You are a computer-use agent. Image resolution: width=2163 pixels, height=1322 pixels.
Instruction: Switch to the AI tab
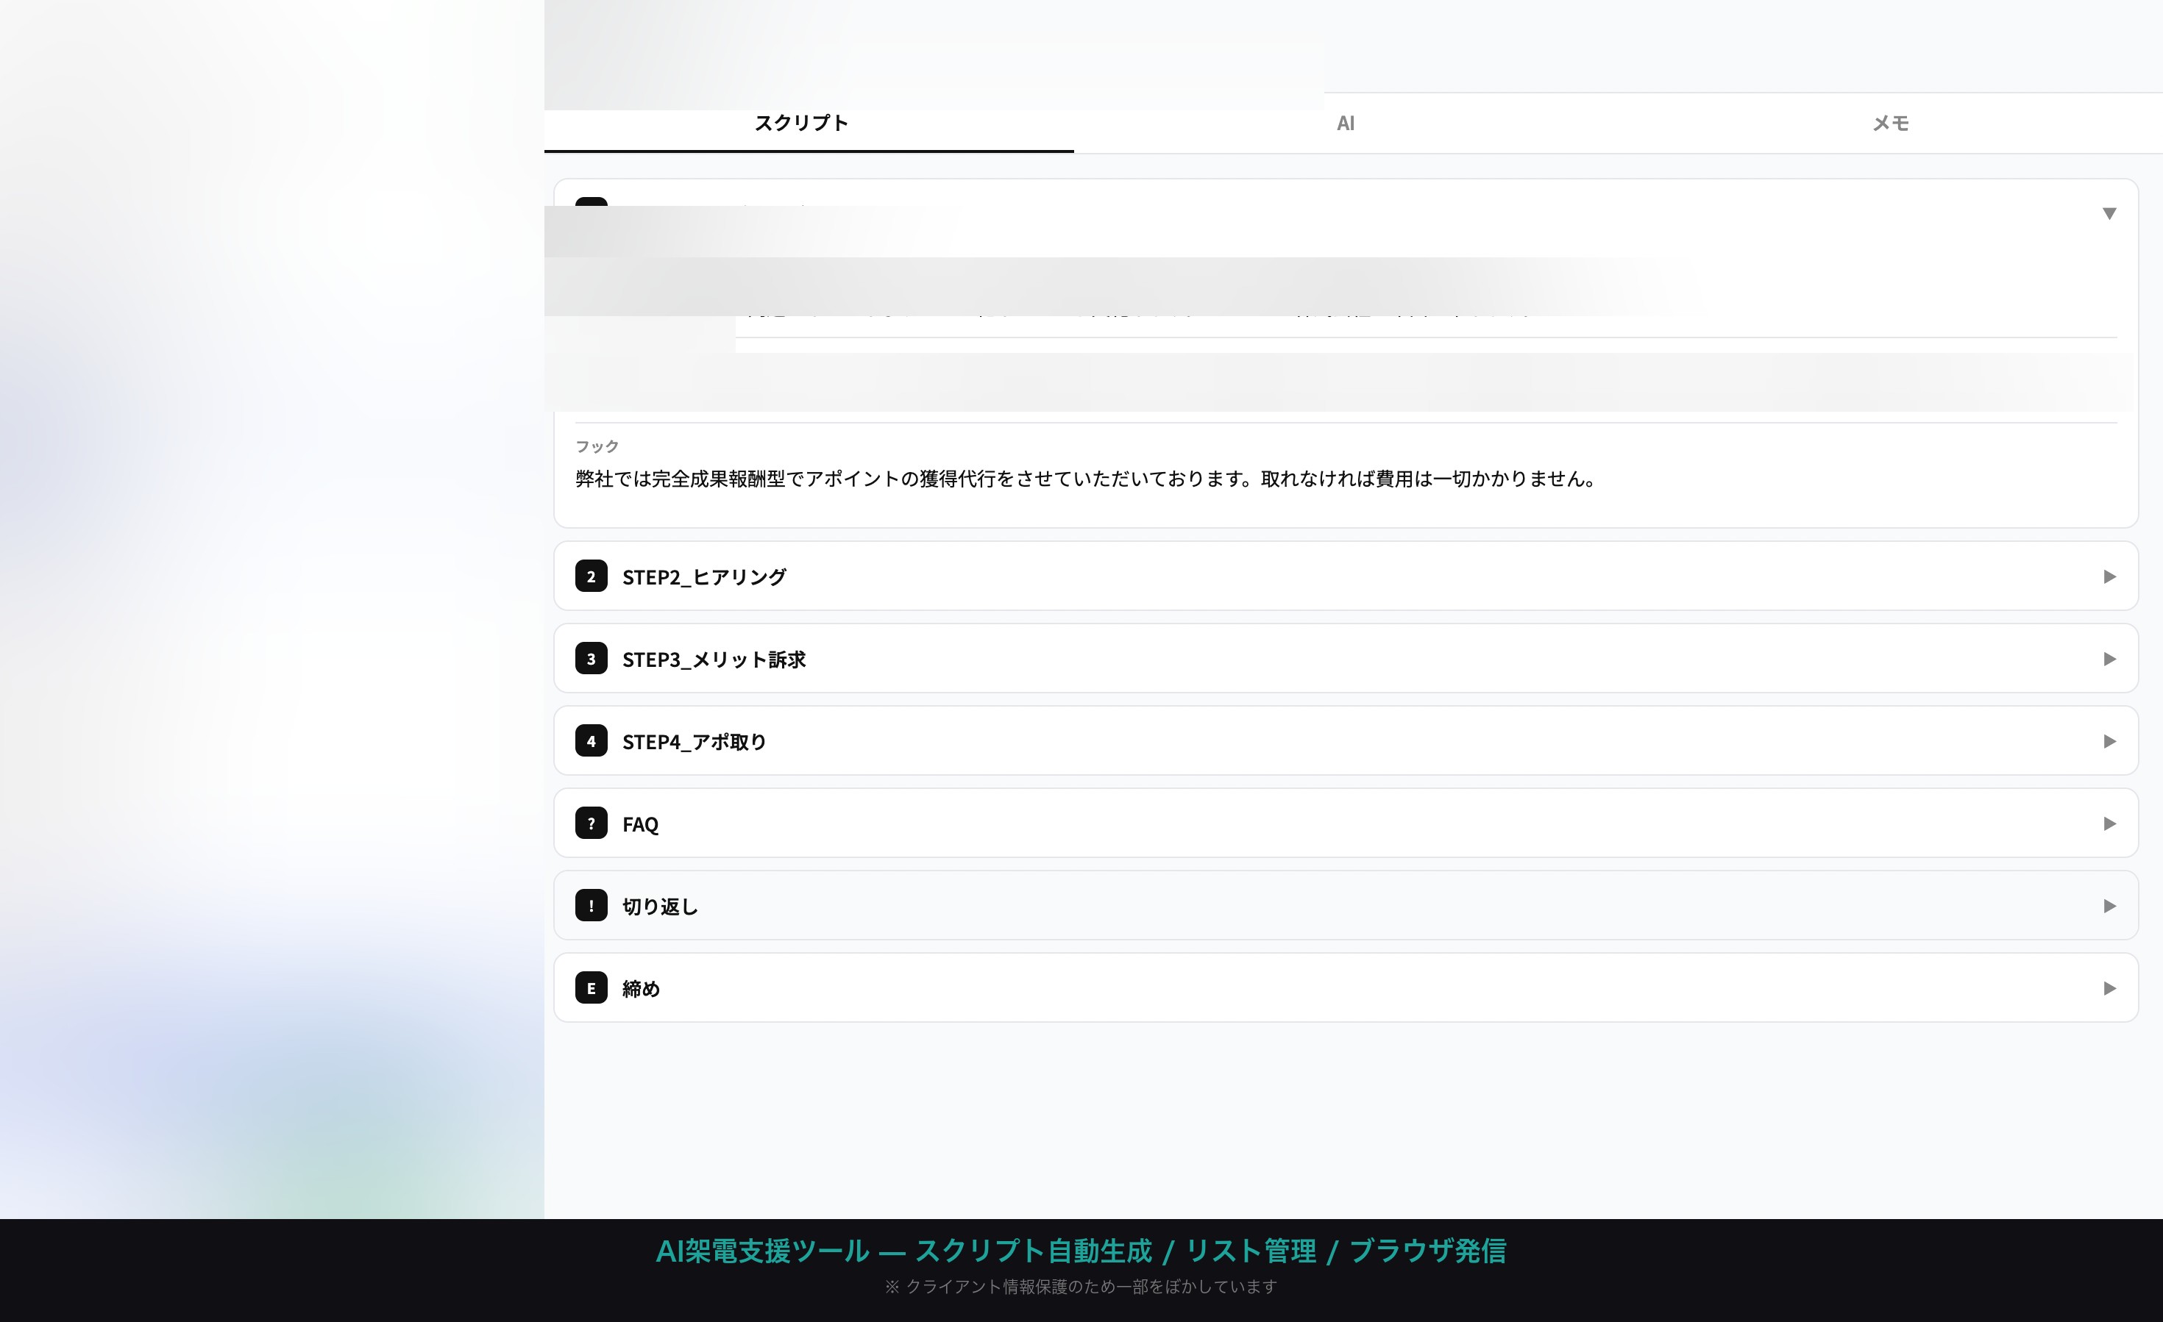tap(1345, 124)
